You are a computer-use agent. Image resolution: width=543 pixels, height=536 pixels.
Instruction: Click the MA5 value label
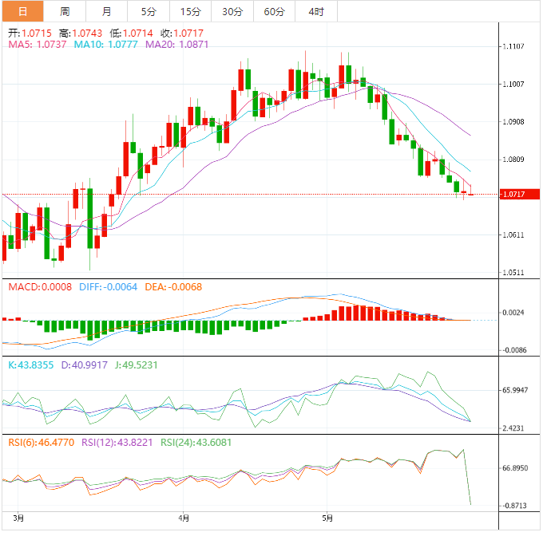[37, 44]
